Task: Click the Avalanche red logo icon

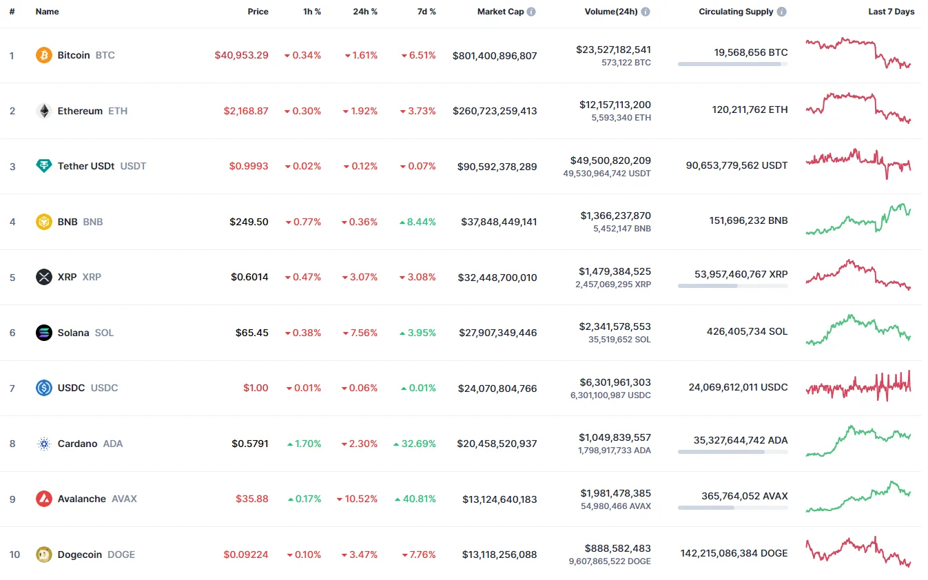Action: click(44, 499)
